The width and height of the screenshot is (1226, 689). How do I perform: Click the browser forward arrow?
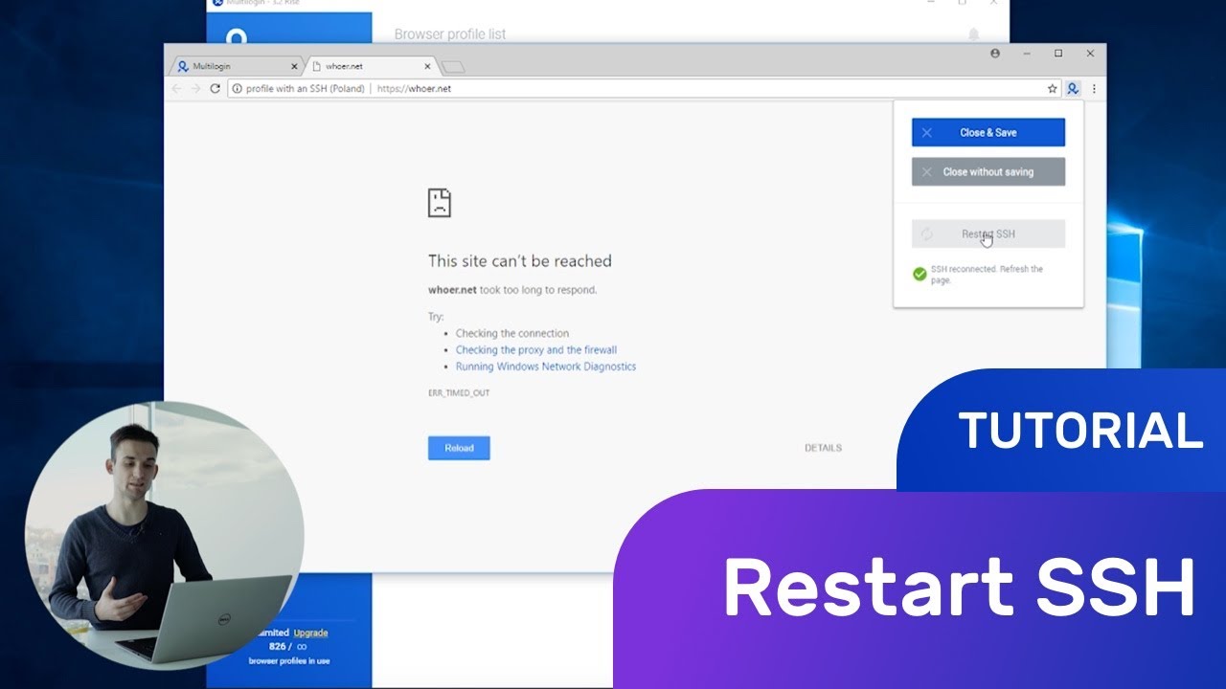(x=195, y=88)
